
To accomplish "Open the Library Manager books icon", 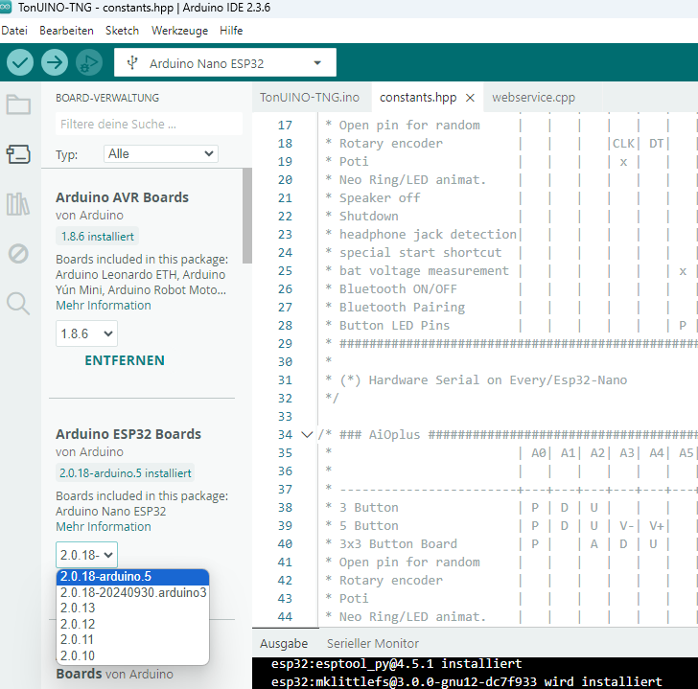I will (18, 204).
